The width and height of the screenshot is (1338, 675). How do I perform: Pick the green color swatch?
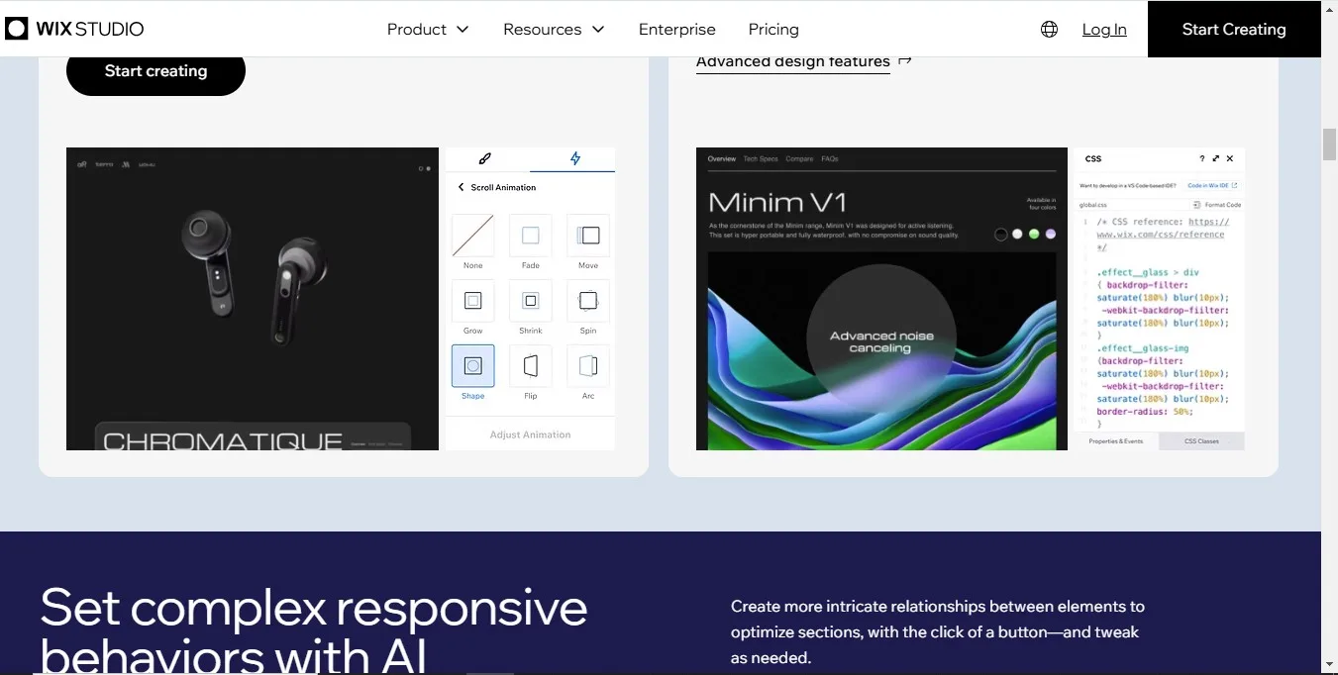[1034, 235]
